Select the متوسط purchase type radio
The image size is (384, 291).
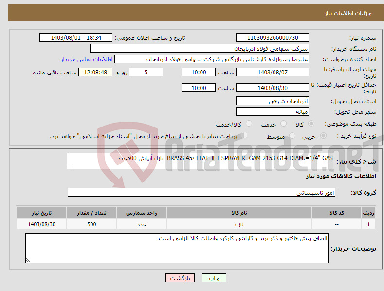click(x=292, y=135)
